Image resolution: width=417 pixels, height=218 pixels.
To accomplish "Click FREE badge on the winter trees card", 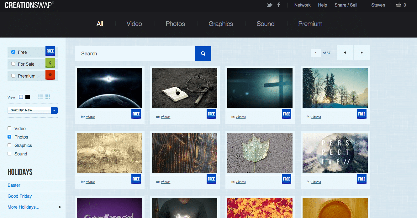I will coord(362,114).
